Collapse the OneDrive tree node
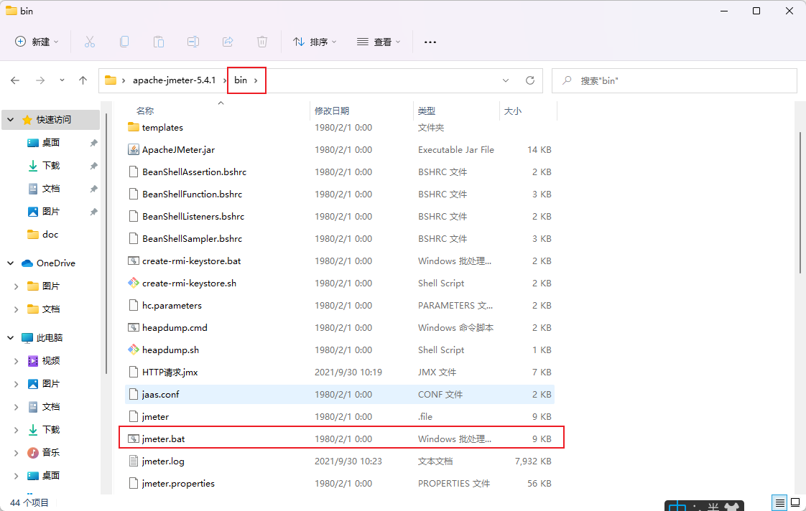The width and height of the screenshot is (806, 511). click(11, 263)
